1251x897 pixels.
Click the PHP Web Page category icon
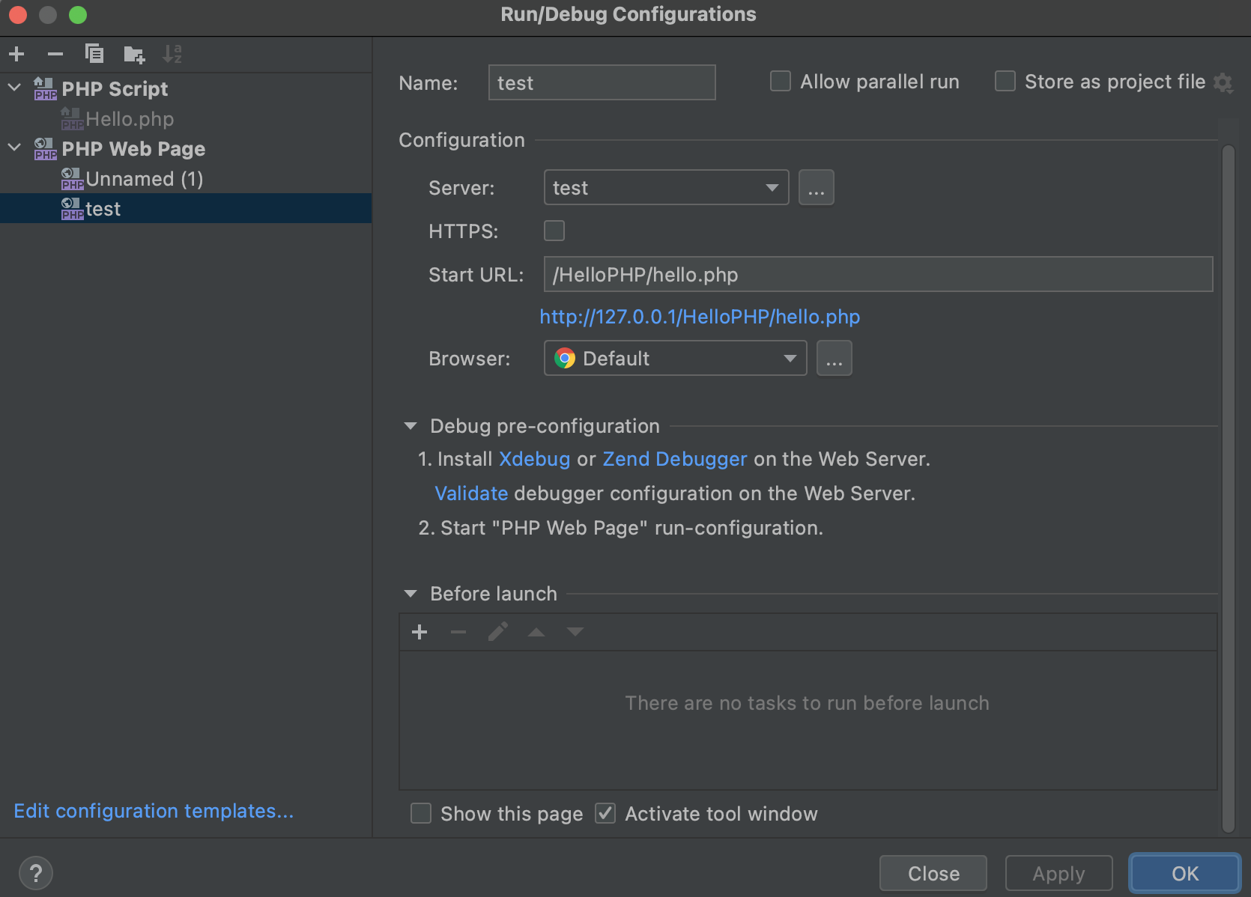(45, 148)
